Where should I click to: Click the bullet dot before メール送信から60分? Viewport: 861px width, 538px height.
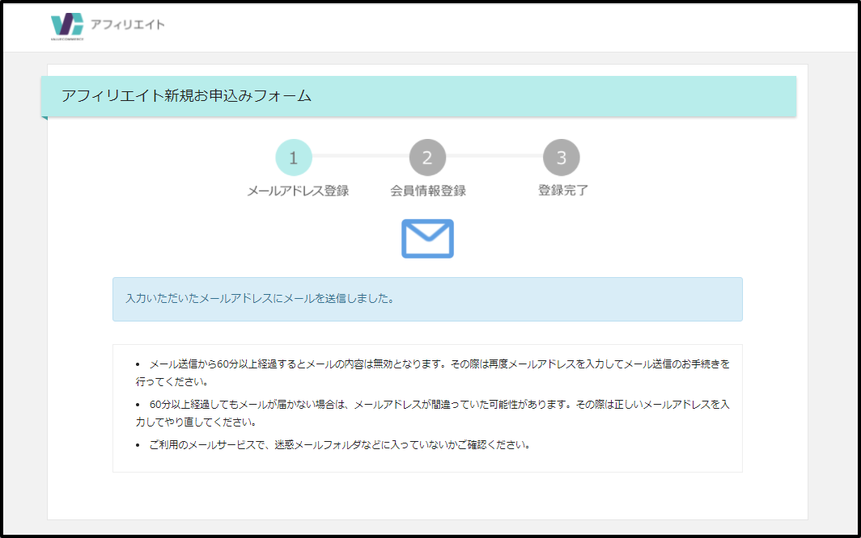[x=138, y=365]
